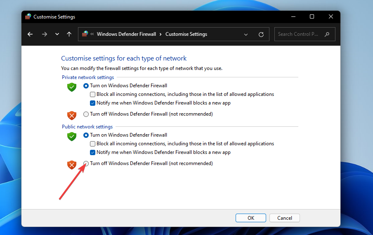Click the title bar firewall icon
The height and width of the screenshot is (235, 373).
(x=28, y=16)
